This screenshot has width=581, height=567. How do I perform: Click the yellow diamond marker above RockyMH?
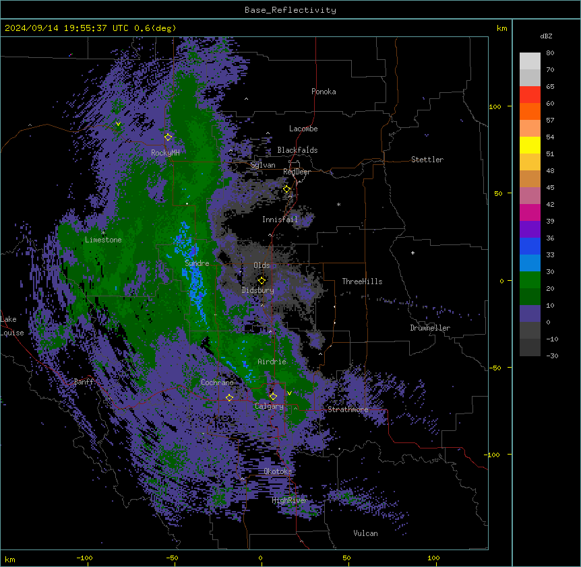(169, 137)
